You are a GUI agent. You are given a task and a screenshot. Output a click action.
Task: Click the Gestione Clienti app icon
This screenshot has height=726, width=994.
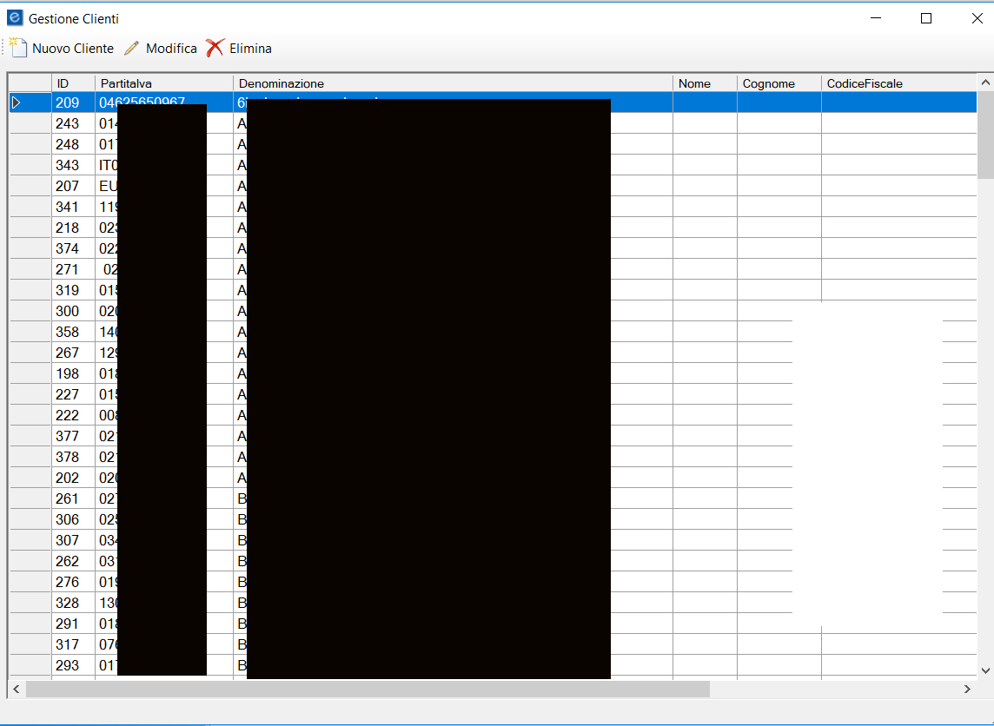[15, 18]
